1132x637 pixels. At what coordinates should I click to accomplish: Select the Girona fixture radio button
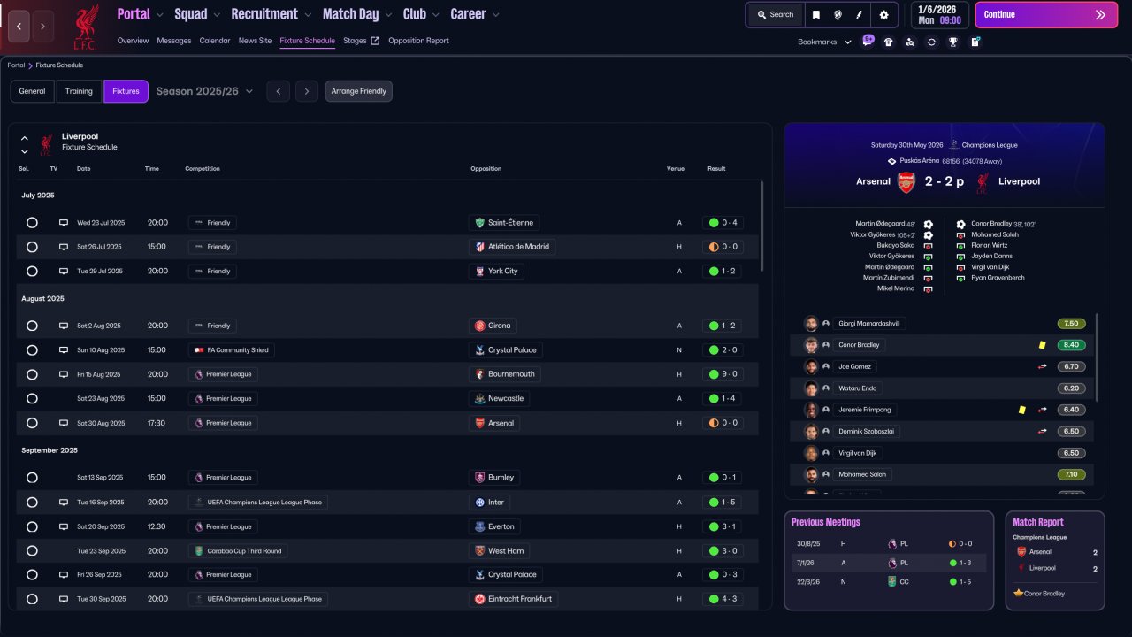[32, 326]
